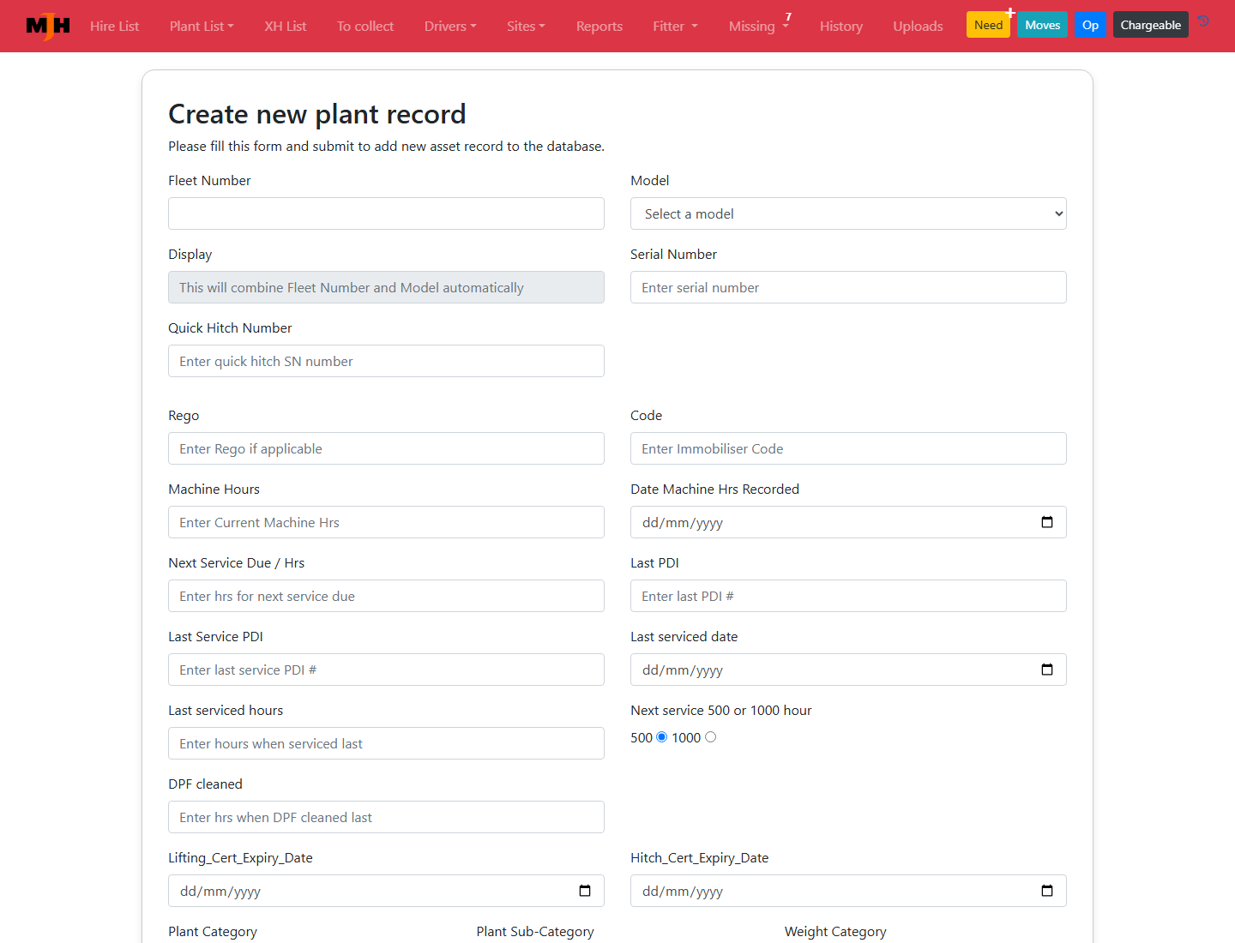This screenshot has height=943, width=1235.
Task: Click the teal Moves button
Action: (1042, 25)
